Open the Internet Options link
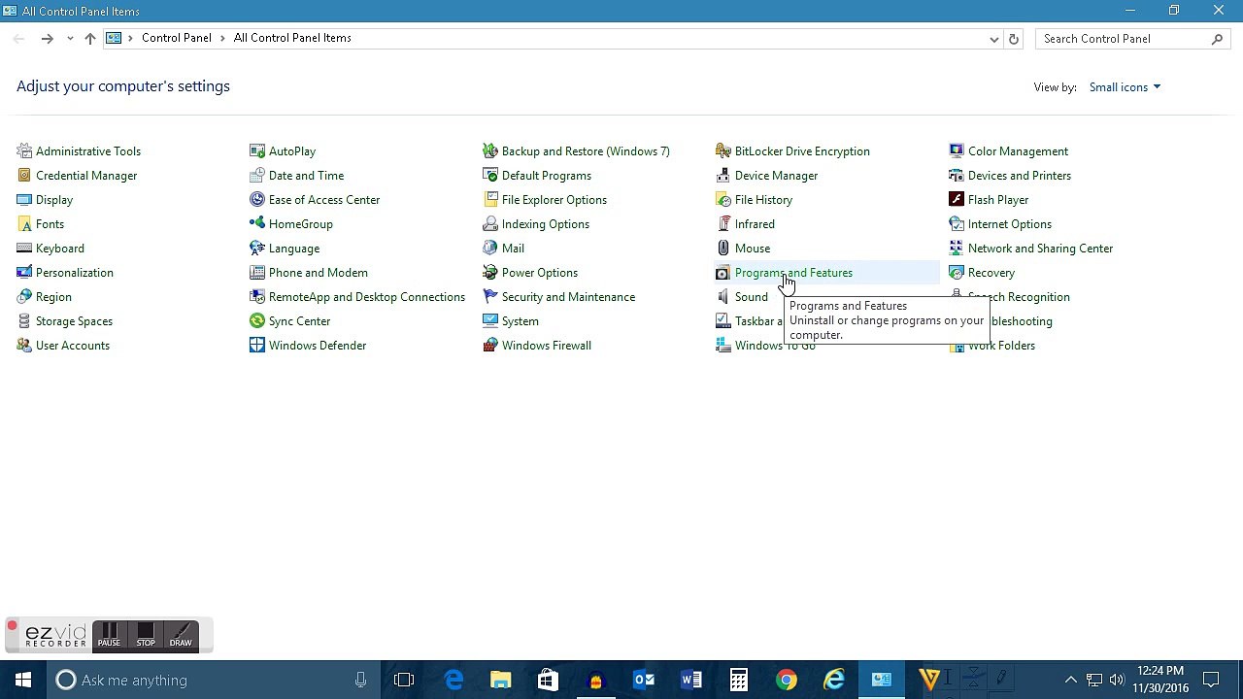 1010,224
